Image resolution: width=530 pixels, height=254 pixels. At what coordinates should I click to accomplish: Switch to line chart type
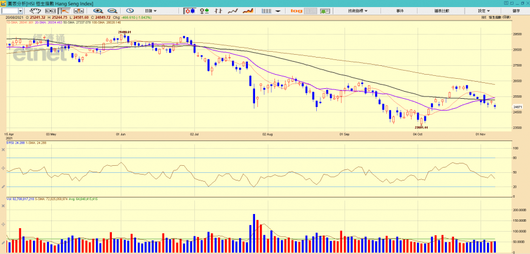coord(233,11)
